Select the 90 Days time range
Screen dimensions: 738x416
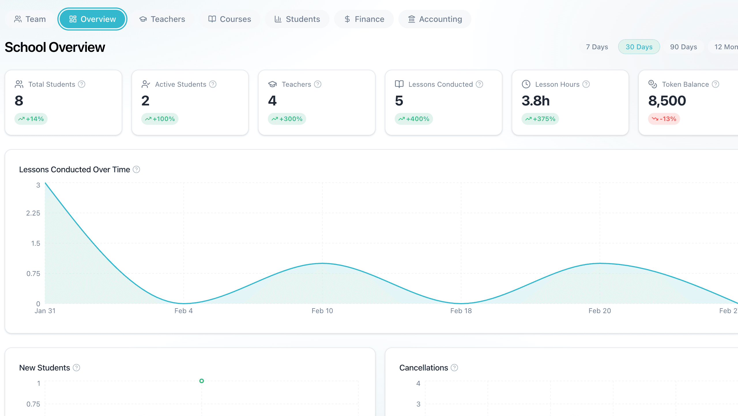(684, 47)
